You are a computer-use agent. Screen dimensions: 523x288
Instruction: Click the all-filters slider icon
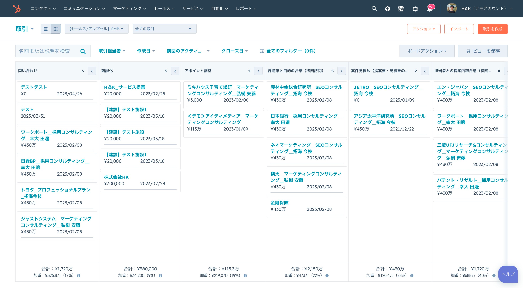(262, 51)
